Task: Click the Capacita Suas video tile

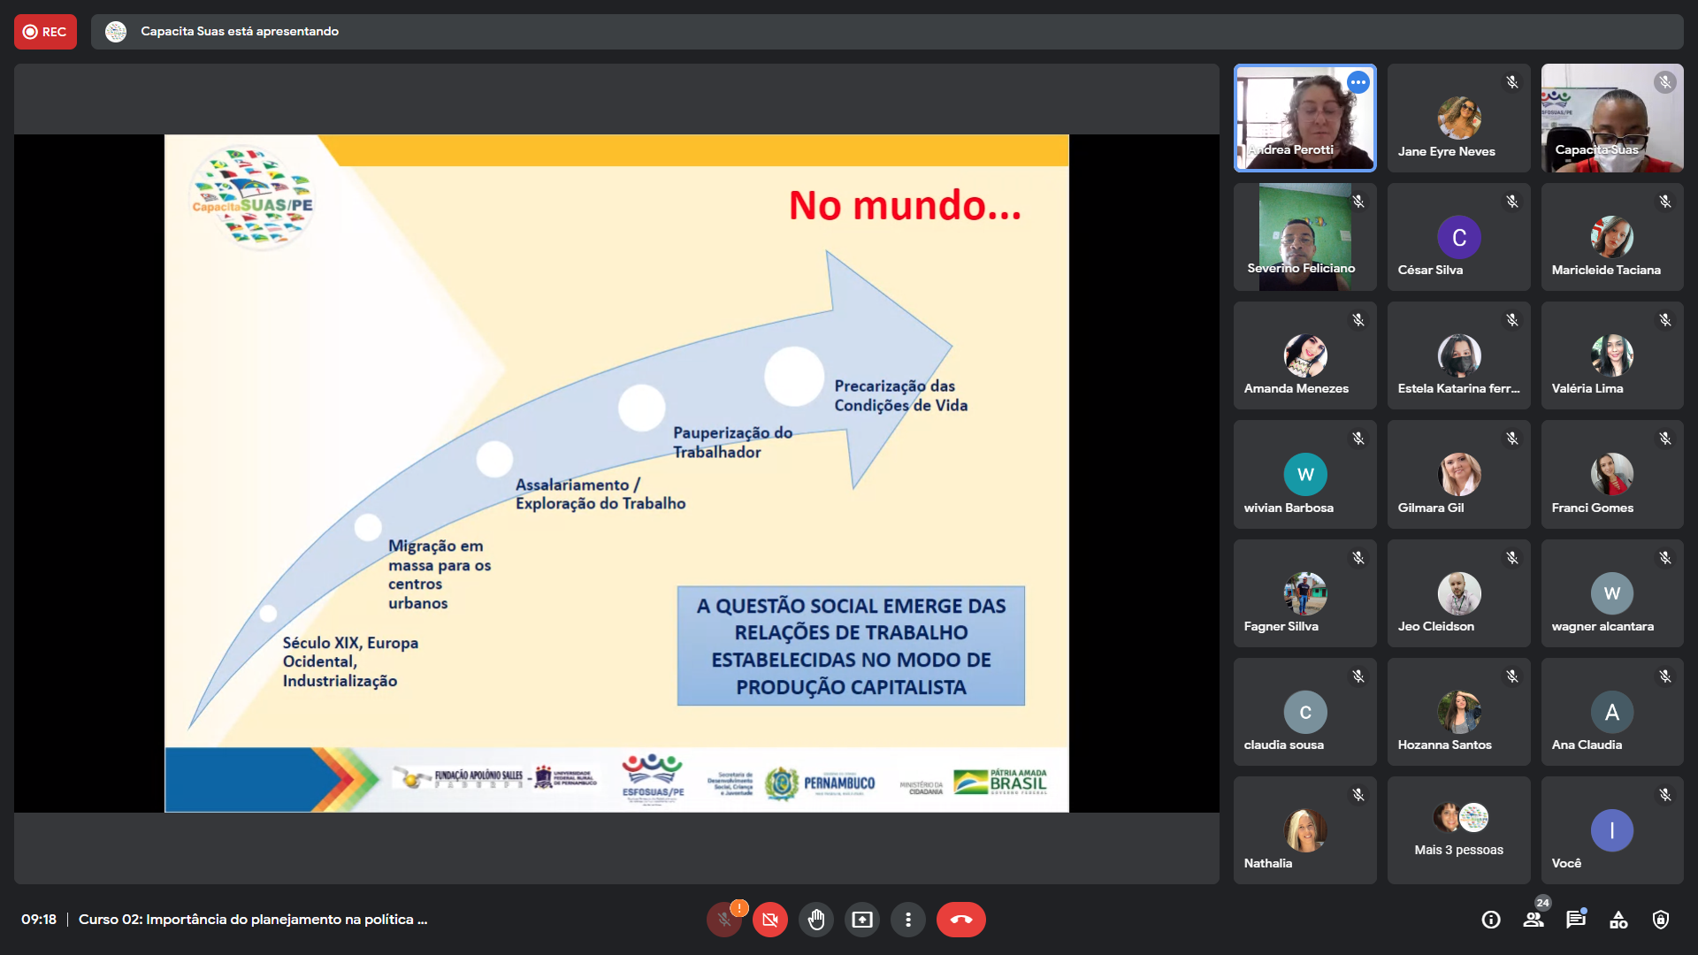Action: (x=1611, y=118)
